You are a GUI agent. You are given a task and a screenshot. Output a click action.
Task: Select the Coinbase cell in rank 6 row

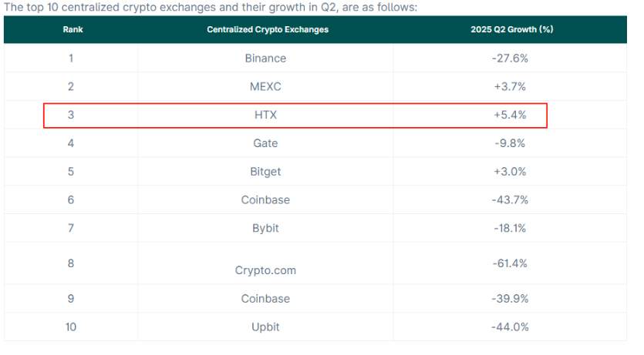[265, 199]
